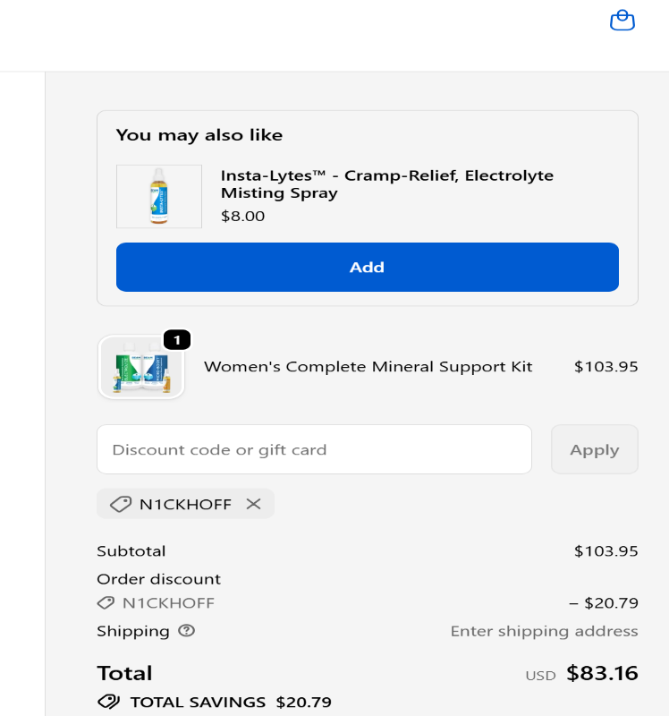Apply the discount code
669x716 pixels.
tap(594, 449)
